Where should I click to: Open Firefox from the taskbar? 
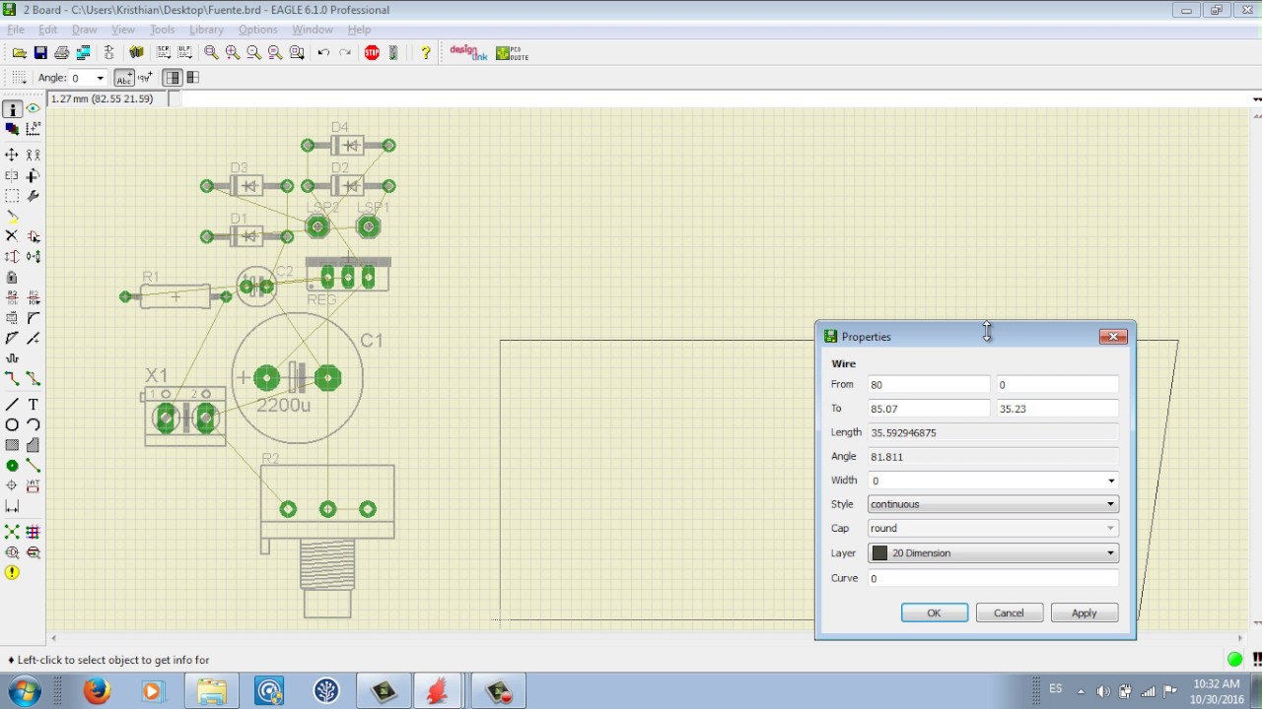pos(97,691)
